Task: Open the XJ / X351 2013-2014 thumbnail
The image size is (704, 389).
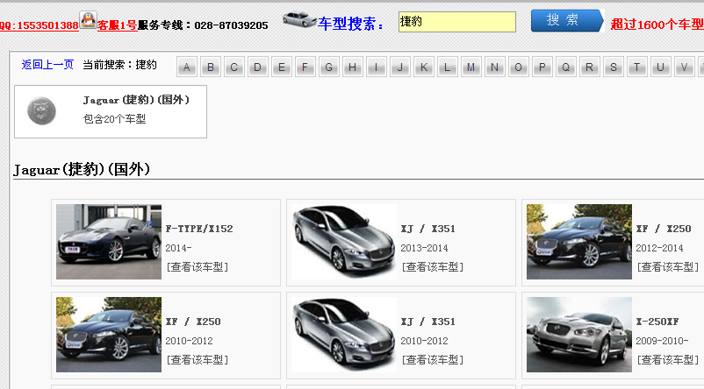Action: pos(344,242)
